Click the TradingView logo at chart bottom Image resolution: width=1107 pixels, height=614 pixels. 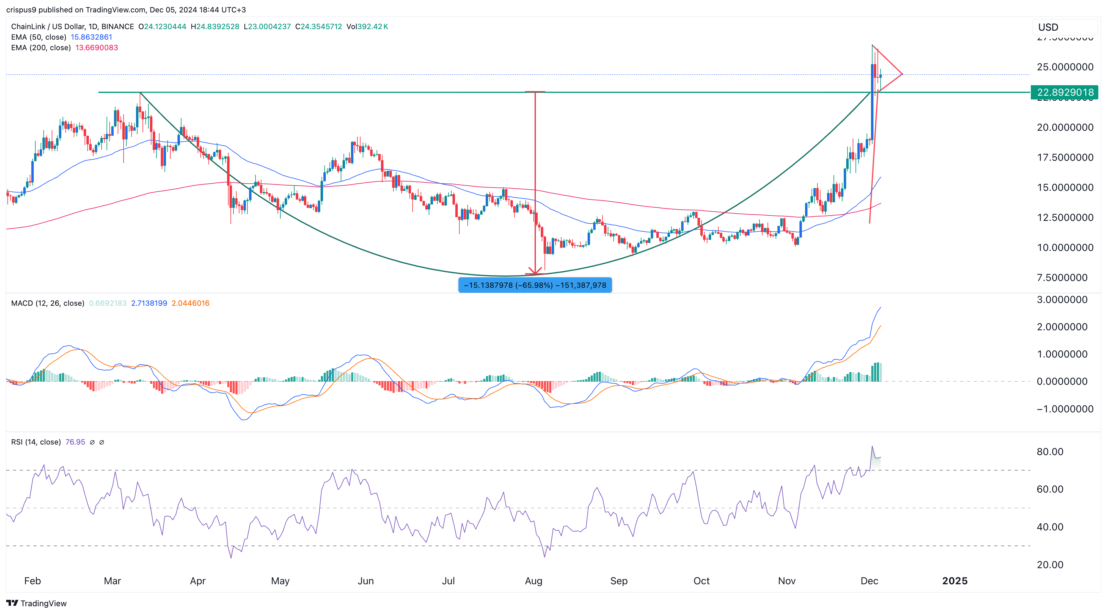[x=37, y=603]
